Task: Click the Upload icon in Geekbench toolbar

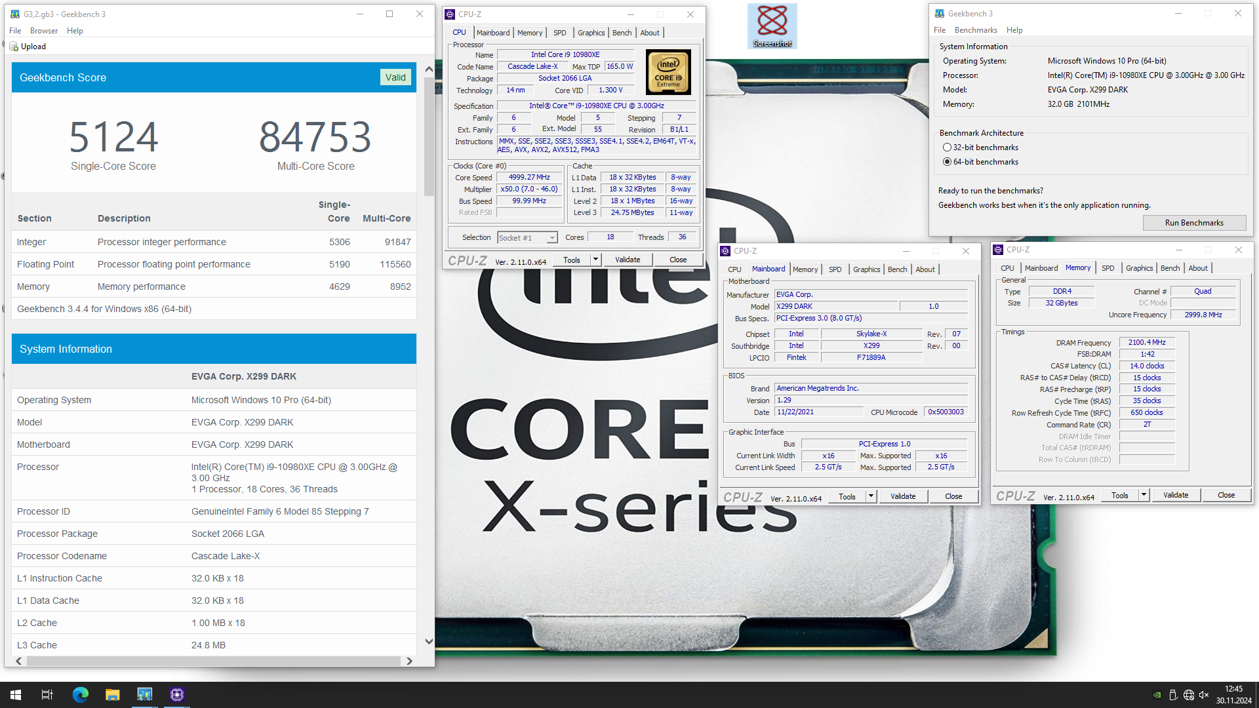Action: [x=14, y=47]
